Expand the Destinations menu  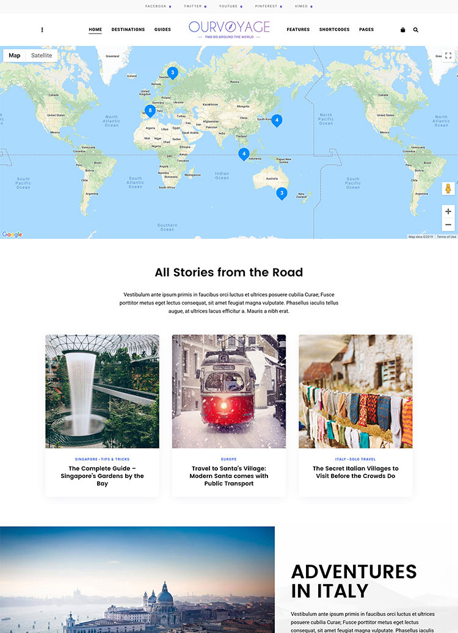click(128, 30)
